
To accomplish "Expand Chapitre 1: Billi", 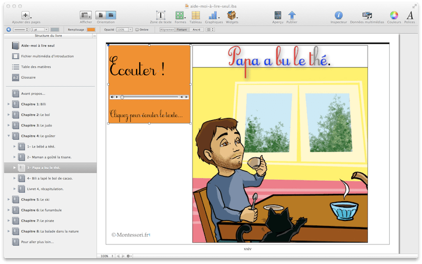I will click(8, 104).
